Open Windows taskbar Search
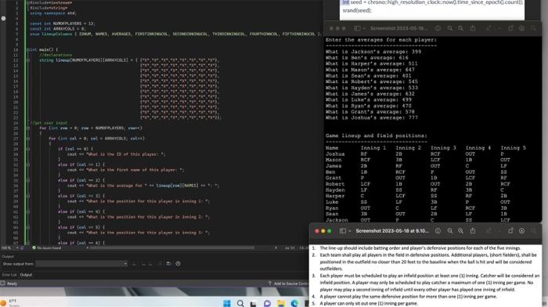This screenshot has height=307, width=548. tap(240, 303)
